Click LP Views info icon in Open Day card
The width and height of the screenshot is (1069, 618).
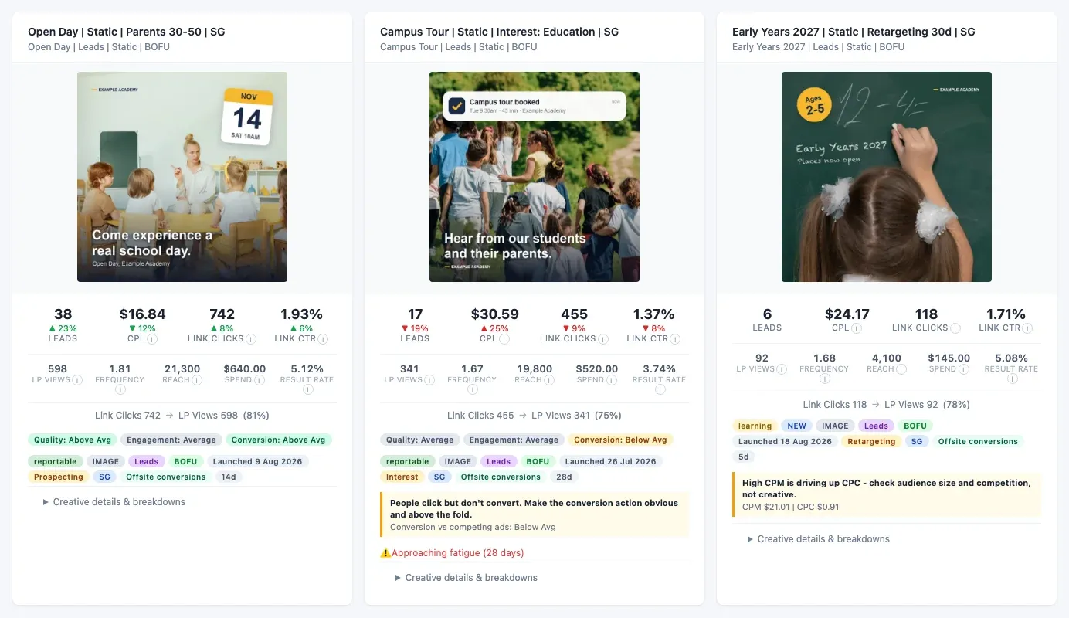click(77, 380)
